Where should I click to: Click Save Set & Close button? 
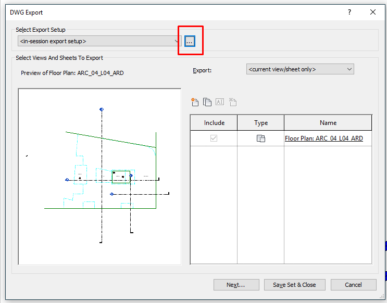[294, 285]
